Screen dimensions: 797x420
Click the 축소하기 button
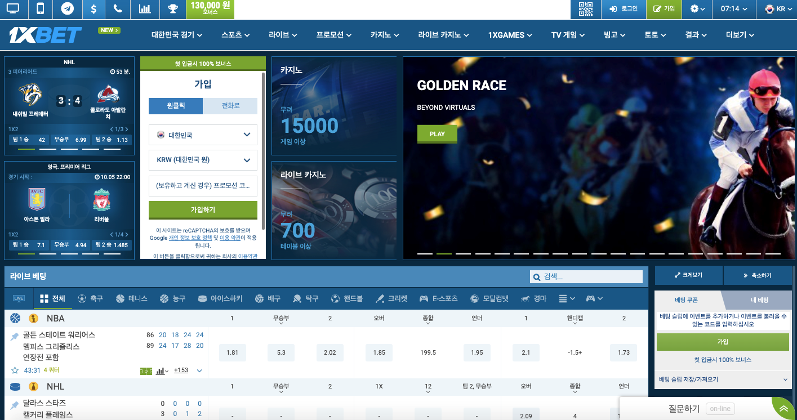coord(757,275)
